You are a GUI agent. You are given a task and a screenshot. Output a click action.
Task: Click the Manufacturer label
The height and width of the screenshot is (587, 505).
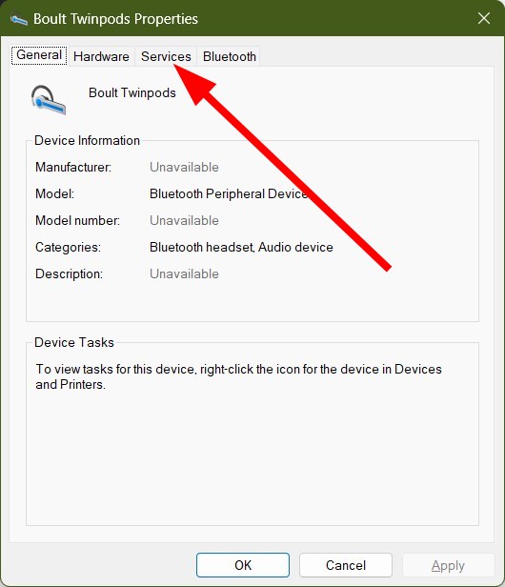(73, 167)
